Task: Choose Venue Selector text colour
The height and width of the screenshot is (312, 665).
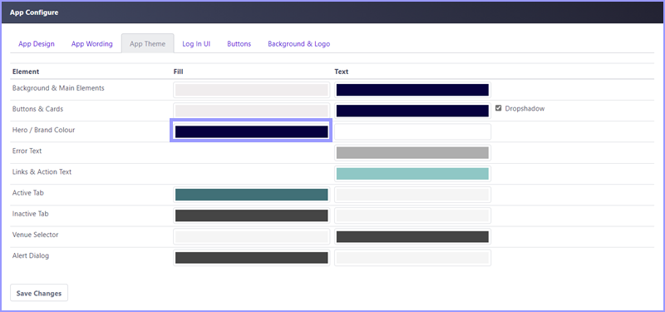Action: click(412, 236)
